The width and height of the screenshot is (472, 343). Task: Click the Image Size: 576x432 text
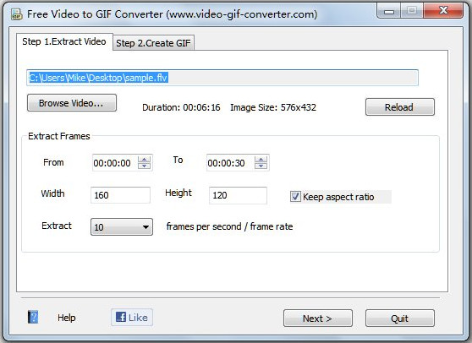pyautogui.click(x=273, y=107)
